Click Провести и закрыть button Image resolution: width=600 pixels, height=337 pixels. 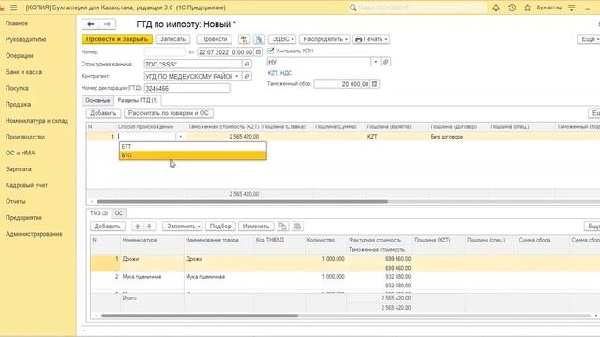point(117,39)
